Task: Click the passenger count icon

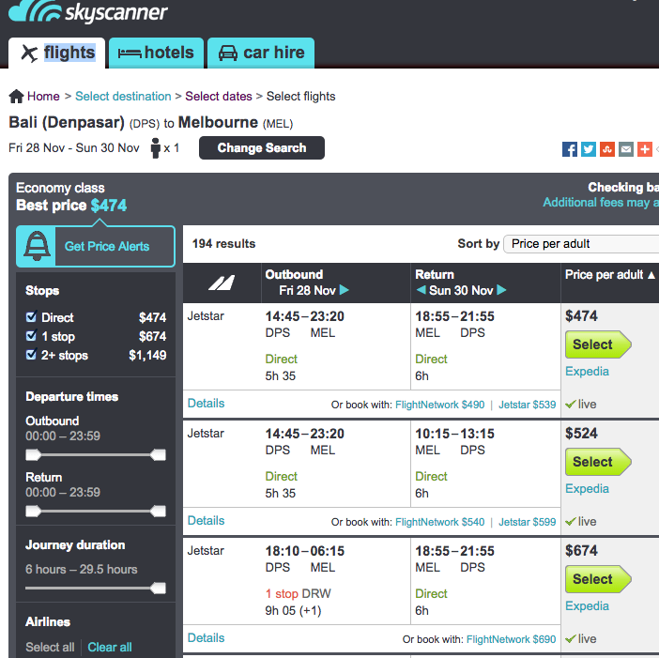Action: pos(156,148)
